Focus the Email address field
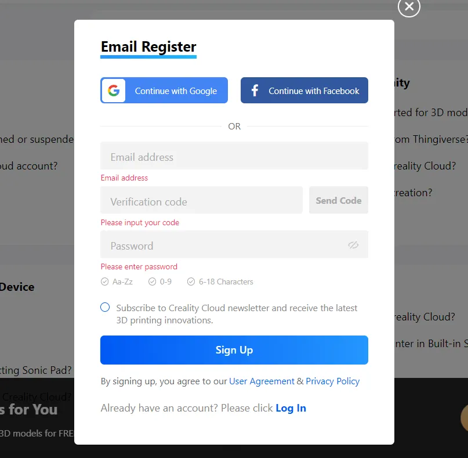 [x=234, y=156]
